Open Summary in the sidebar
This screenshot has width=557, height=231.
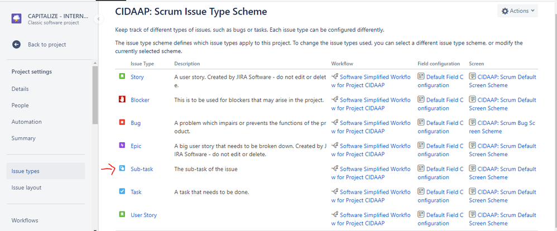point(23,138)
